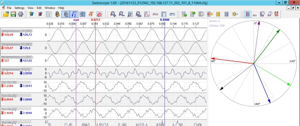Save using the green floppy disk icon

coord(13,14)
